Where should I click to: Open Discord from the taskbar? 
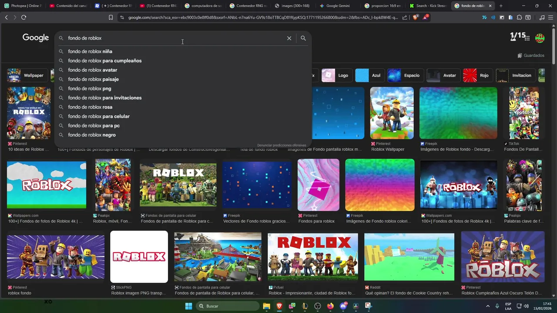(x=343, y=306)
